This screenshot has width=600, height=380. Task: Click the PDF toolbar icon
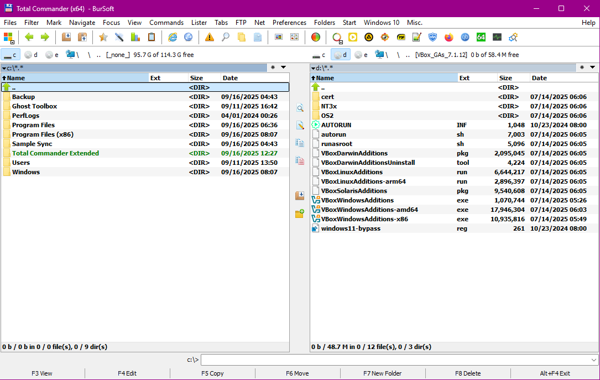click(401, 37)
